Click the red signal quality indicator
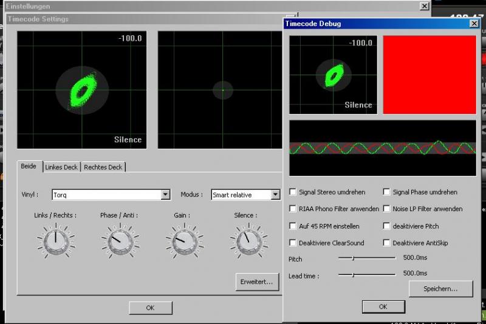 430,75
